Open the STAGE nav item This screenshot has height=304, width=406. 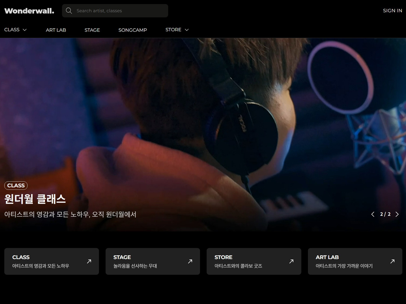(x=92, y=30)
